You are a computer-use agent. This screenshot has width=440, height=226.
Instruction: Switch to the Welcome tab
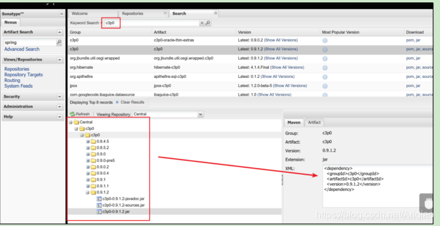(x=93, y=13)
